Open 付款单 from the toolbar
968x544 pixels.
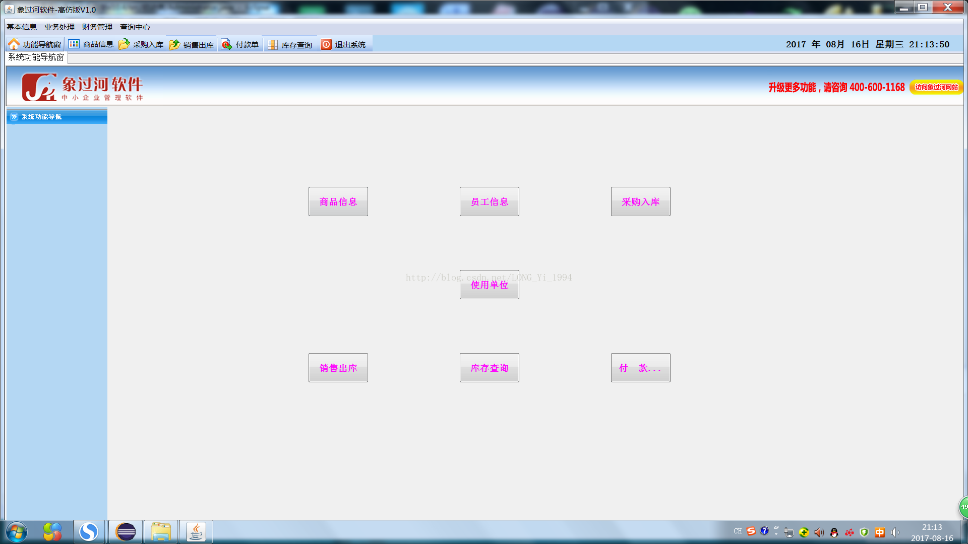click(x=227, y=44)
